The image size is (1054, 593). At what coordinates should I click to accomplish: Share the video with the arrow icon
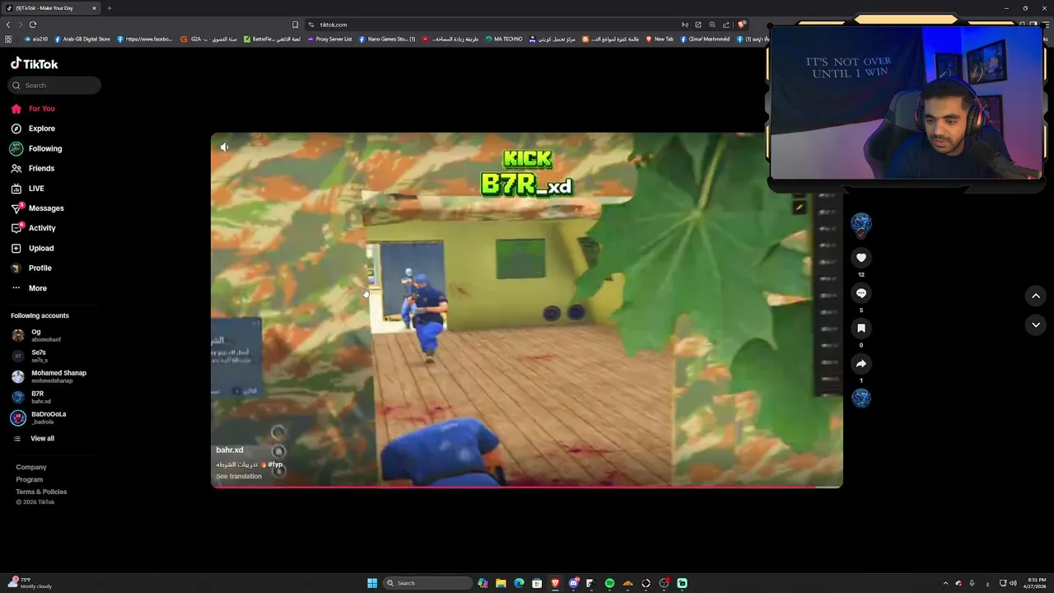click(861, 363)
